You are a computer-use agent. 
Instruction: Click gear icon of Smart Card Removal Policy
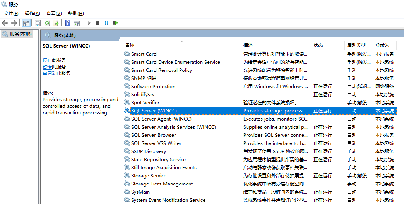click(127, 70)
